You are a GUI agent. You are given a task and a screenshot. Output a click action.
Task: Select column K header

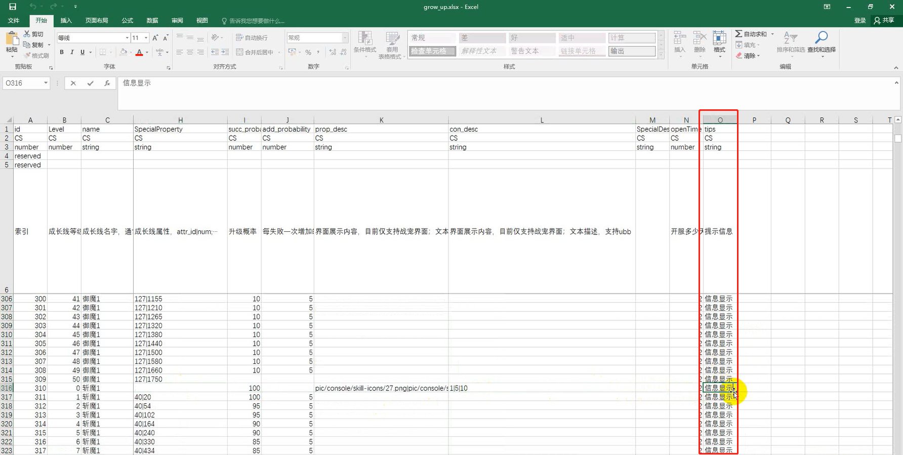(x=381, y=120)
